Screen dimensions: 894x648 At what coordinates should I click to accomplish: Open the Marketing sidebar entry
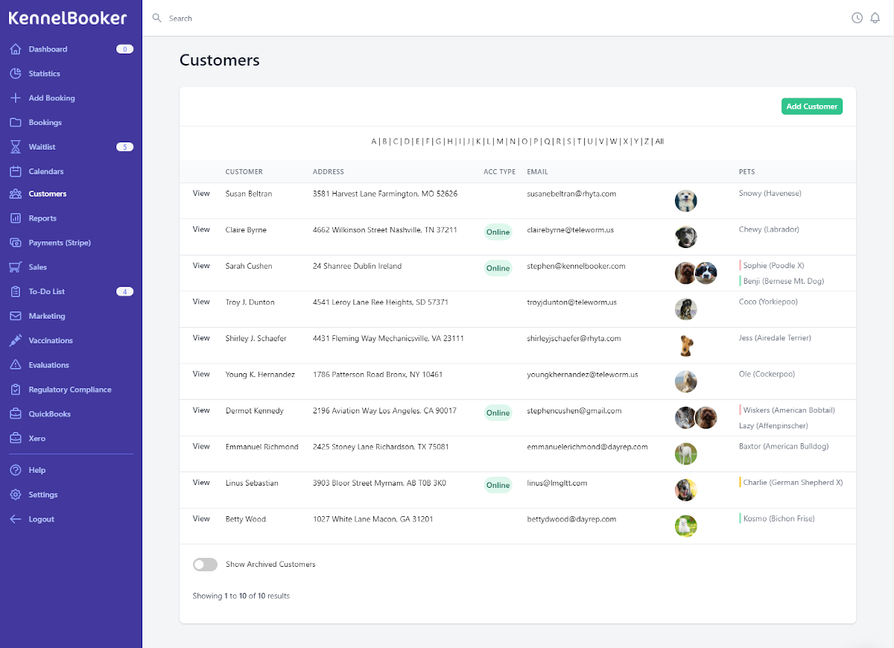47,316
